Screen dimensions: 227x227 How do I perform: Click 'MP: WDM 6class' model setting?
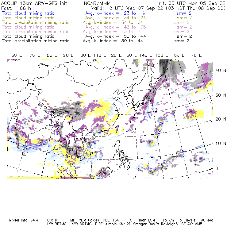click(85, 220)
